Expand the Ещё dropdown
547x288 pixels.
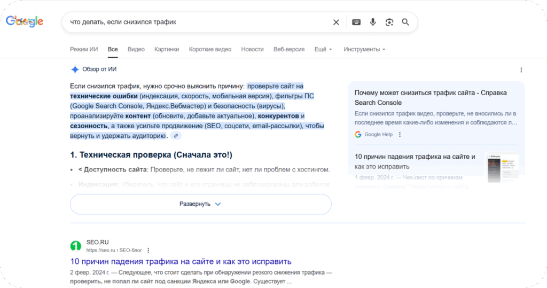[323, 49]
